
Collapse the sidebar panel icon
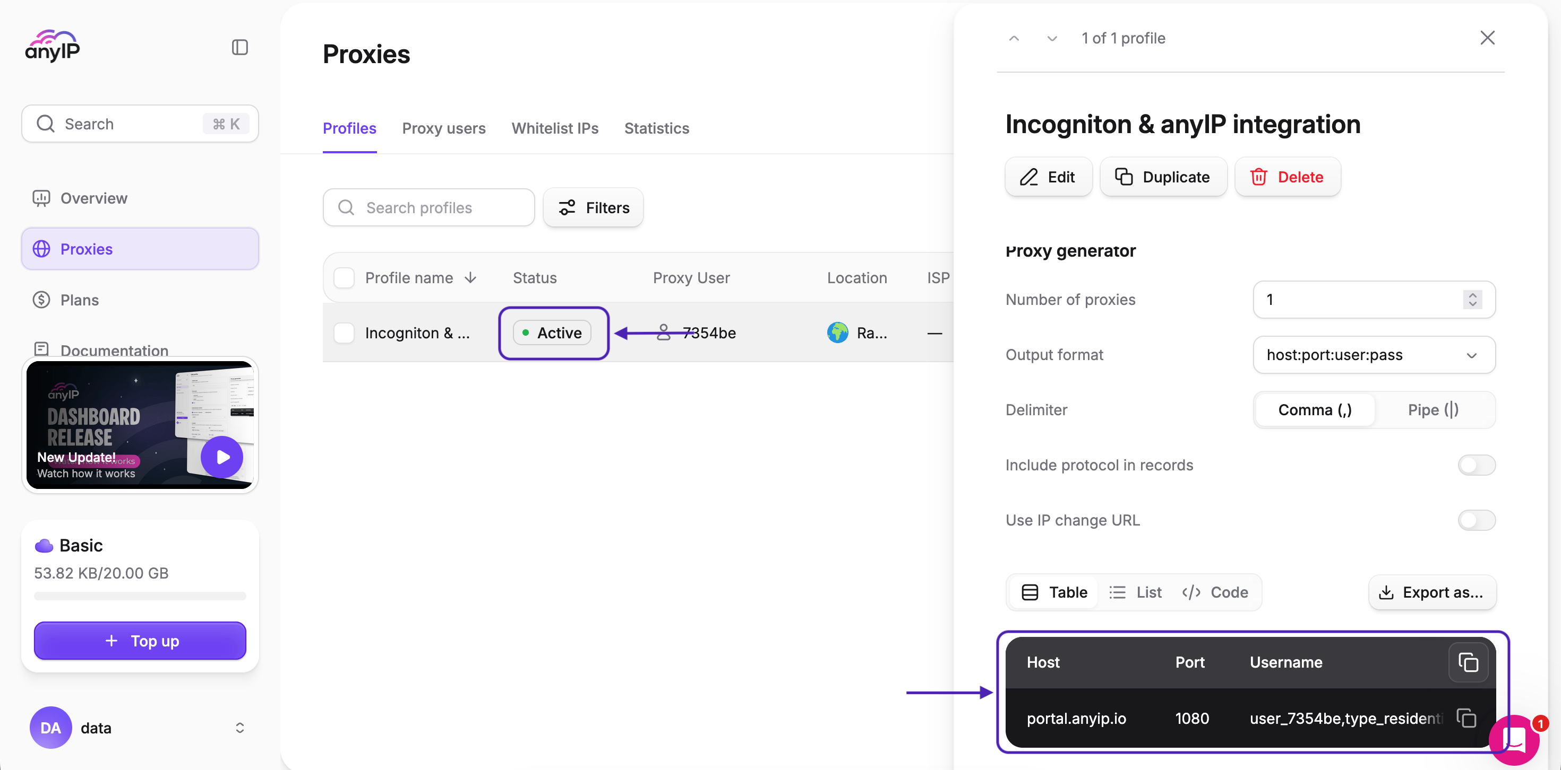pos(240,47)
